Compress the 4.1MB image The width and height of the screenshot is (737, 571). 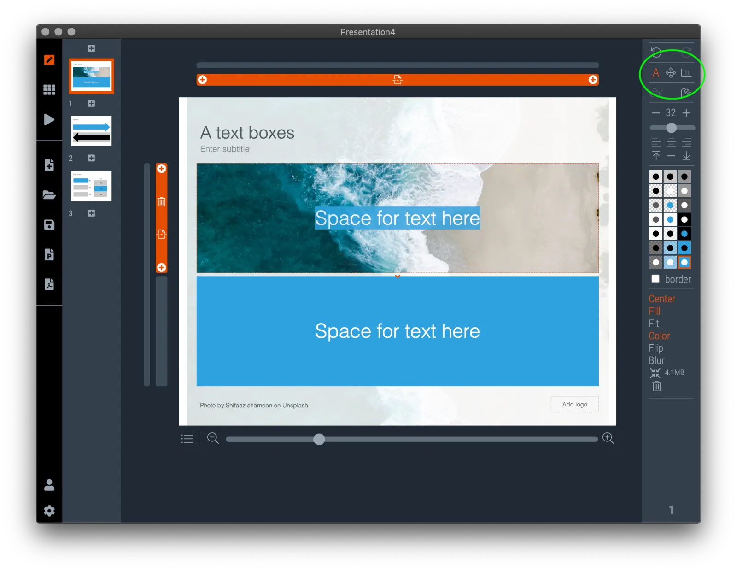[655, 373]
